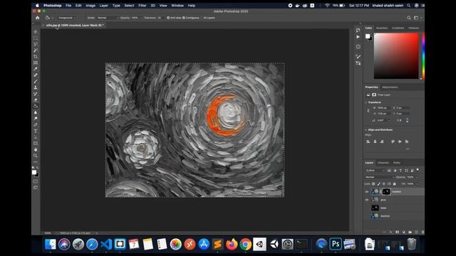Select the Paint Bucket tool

[36, 106]
